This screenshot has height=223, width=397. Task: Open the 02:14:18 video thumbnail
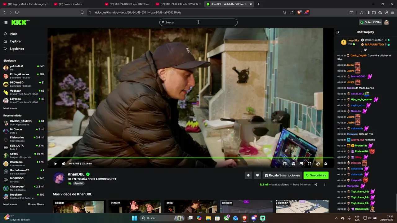pos(78,206)
